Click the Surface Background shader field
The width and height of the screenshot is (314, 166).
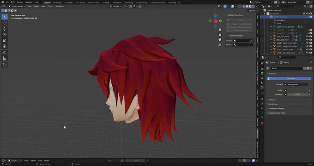296,84
